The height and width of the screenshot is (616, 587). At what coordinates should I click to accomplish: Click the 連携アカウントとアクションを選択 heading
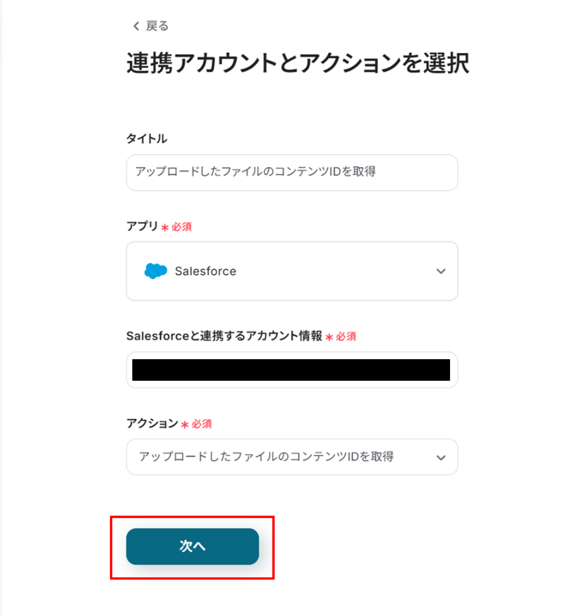pyautogui.click(x=298, y=63)
